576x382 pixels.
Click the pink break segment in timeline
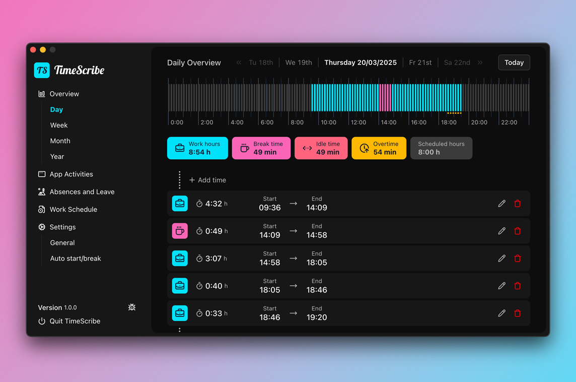point(385,97)
